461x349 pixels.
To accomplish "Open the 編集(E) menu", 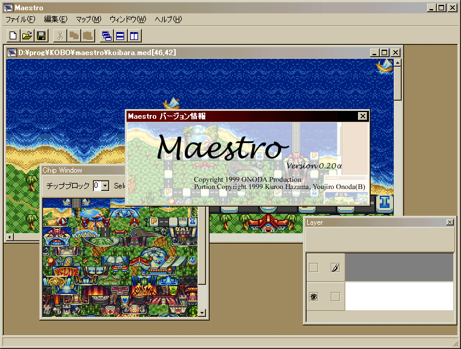I will (56, 19).
